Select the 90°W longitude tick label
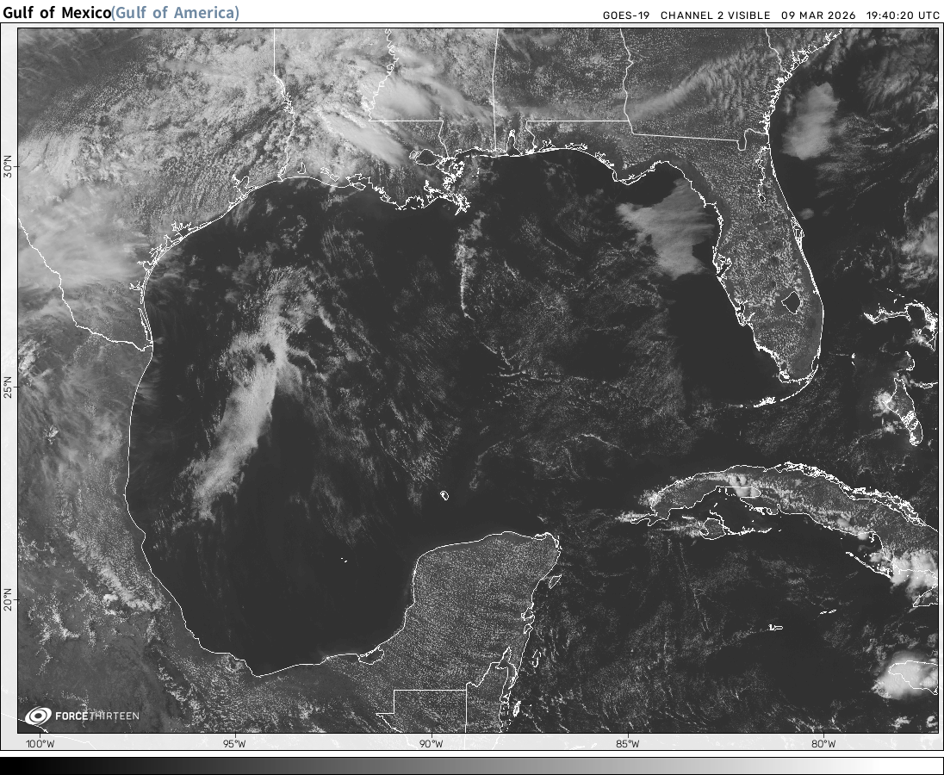Viewport: 944px width, 775px height. 431,744
